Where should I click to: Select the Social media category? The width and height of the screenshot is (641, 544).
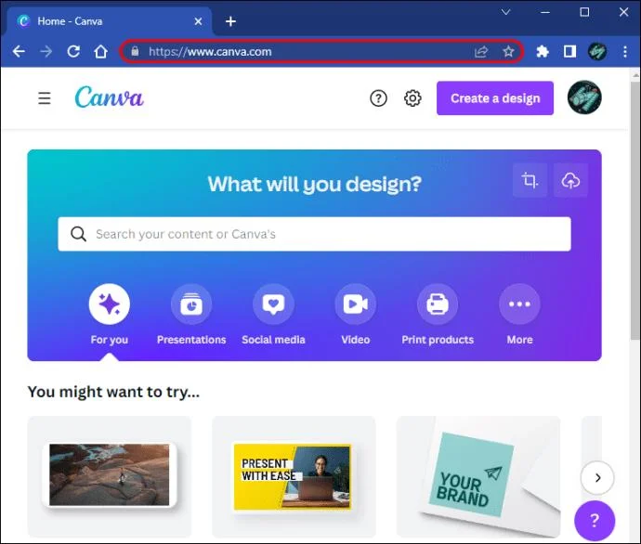(x=273, y=315)
